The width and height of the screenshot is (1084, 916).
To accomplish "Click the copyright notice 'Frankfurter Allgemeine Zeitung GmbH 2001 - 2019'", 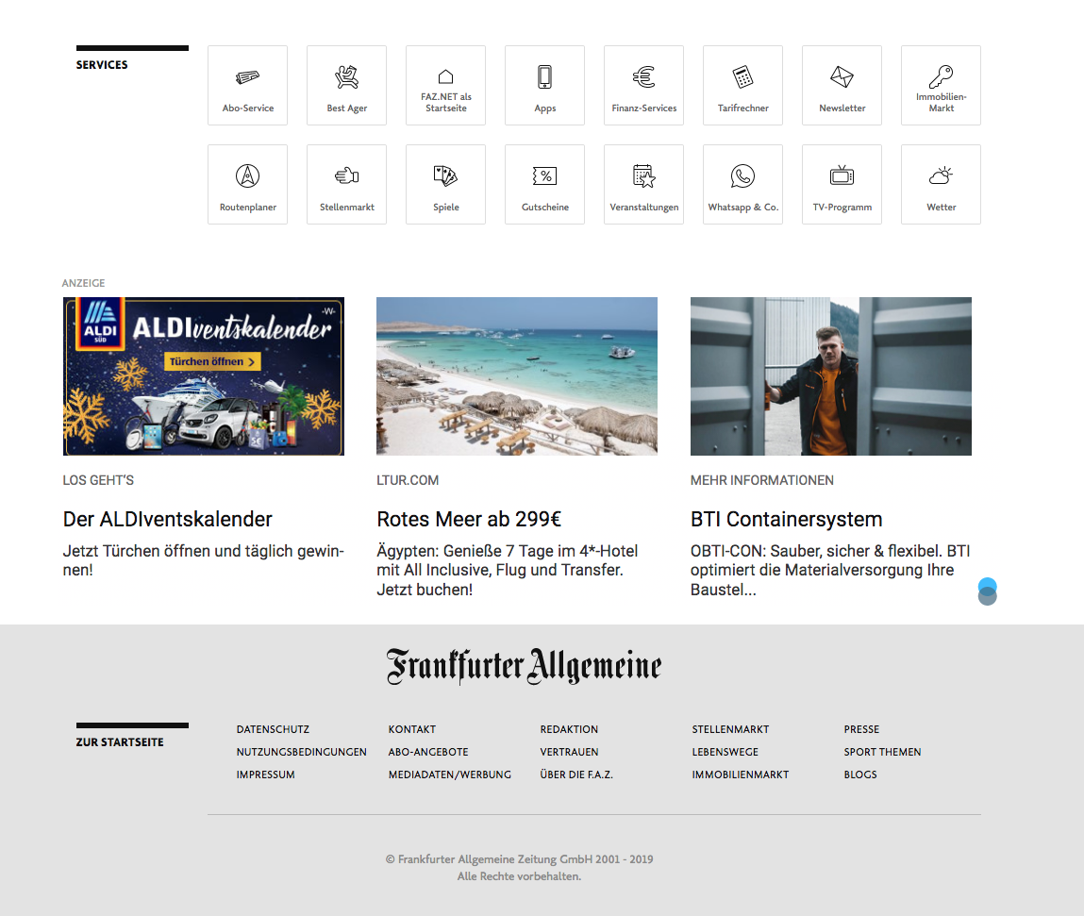I will (519, 859).
